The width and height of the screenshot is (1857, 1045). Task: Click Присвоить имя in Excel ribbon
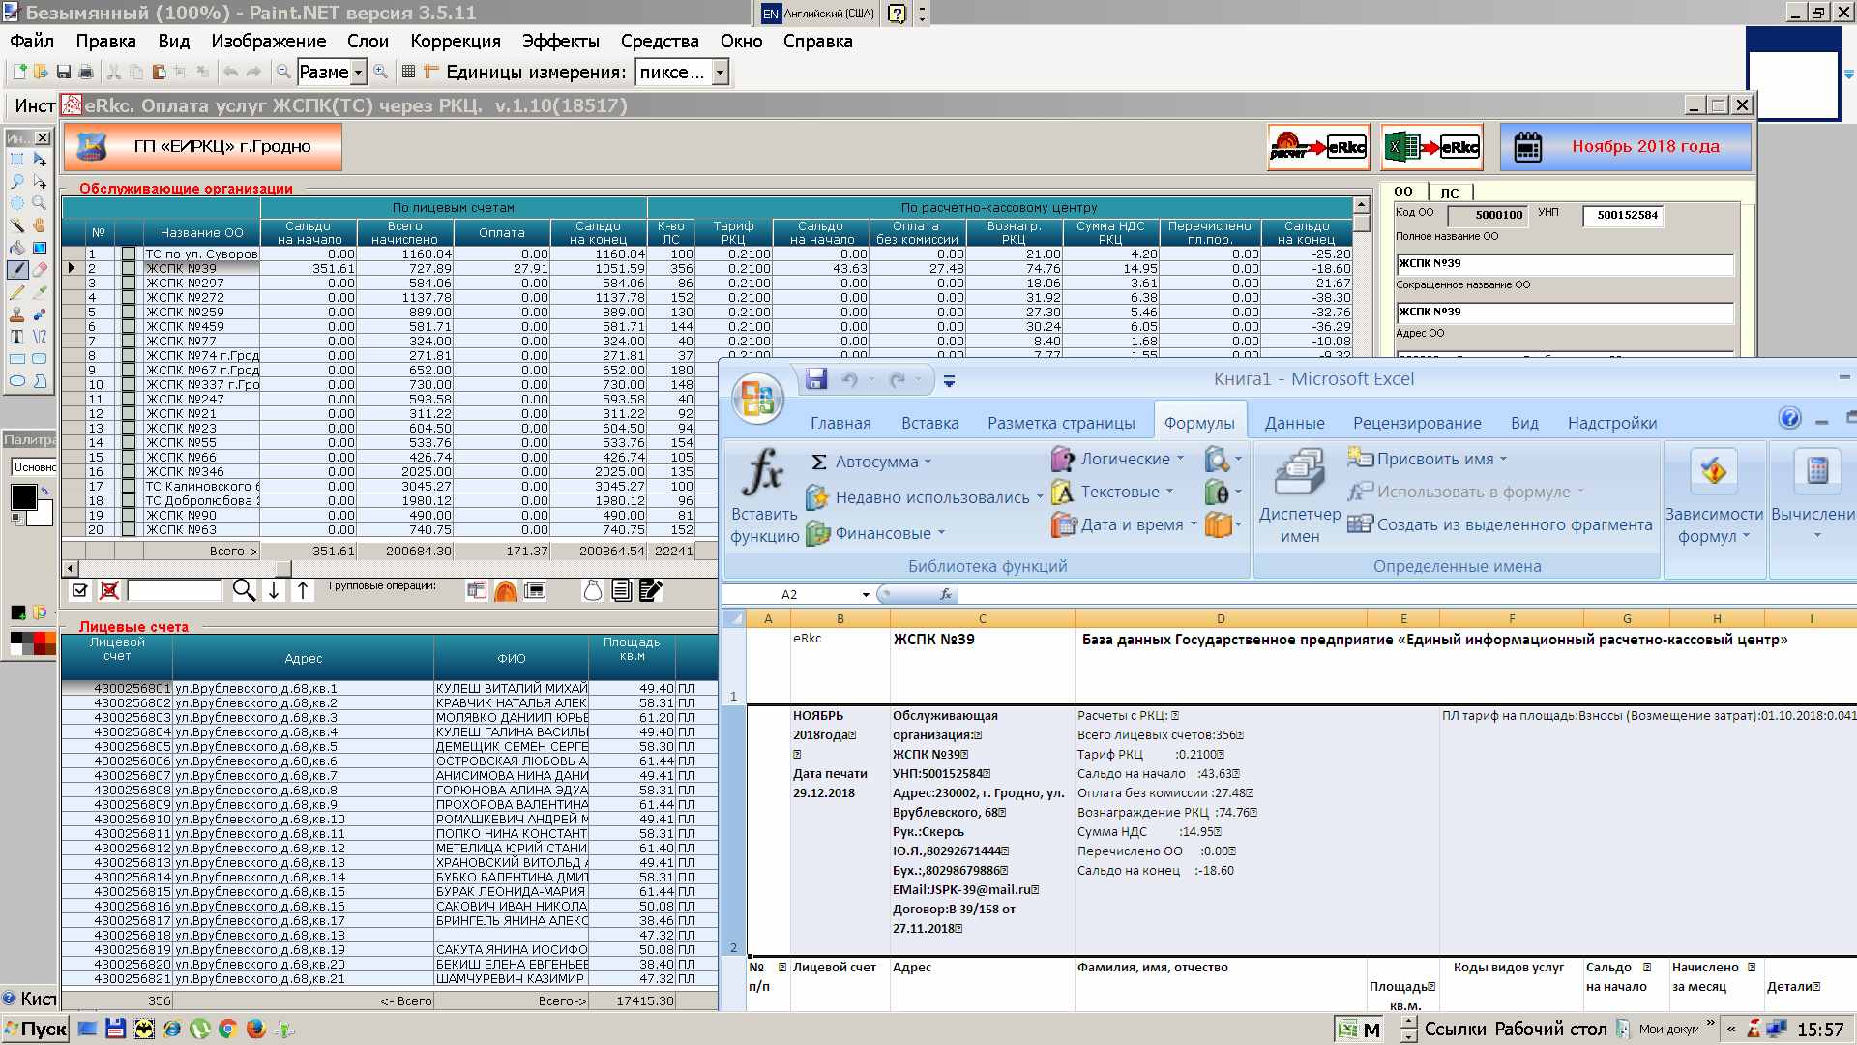[1427, 459]
